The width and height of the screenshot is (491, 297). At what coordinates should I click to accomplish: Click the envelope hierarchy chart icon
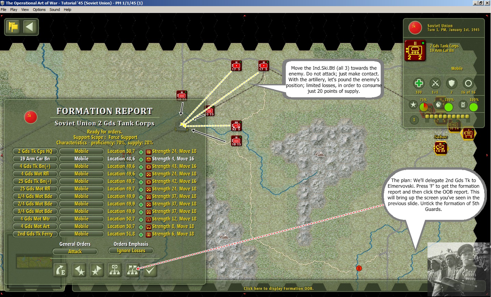pyautogui.click(x=115, y=270)
